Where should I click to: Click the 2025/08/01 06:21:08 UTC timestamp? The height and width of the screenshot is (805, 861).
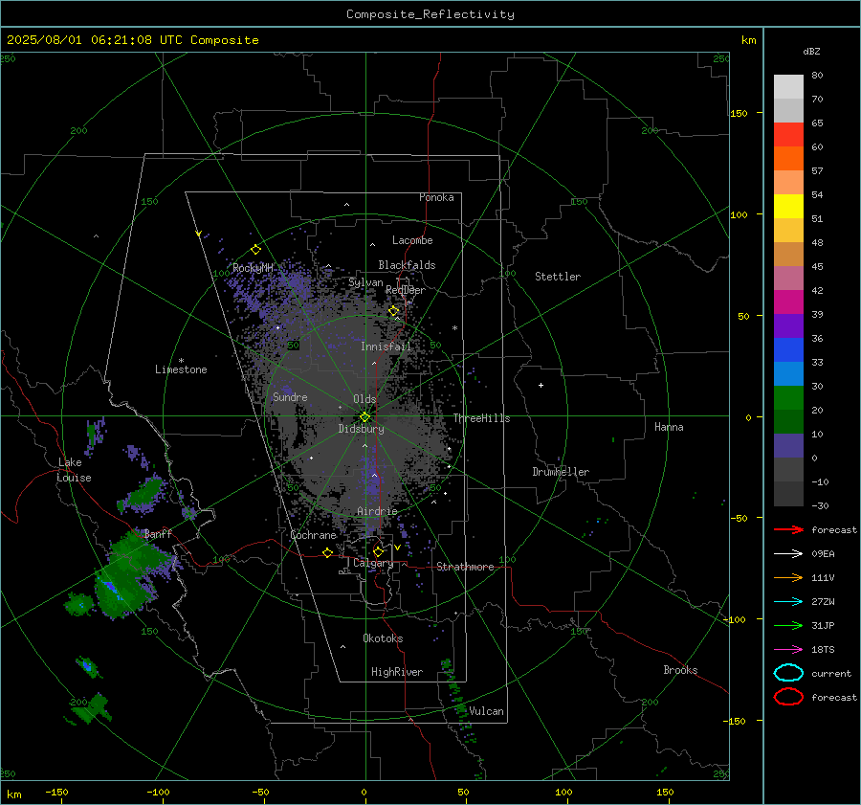(95, 40)
